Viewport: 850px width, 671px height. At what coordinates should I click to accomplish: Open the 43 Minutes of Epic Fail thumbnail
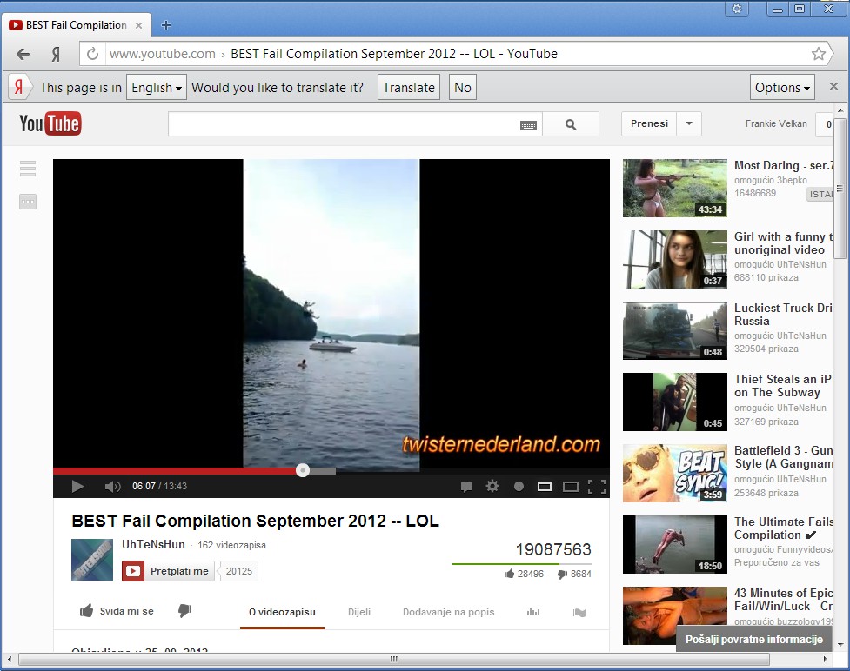(675, 615)
